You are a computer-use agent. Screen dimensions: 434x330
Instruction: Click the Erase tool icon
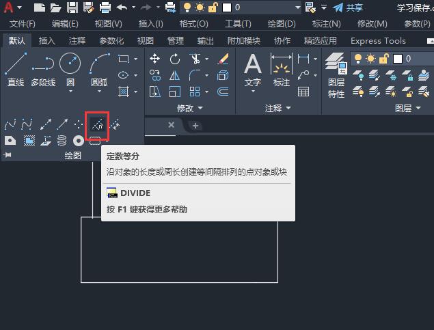(223, 59)
